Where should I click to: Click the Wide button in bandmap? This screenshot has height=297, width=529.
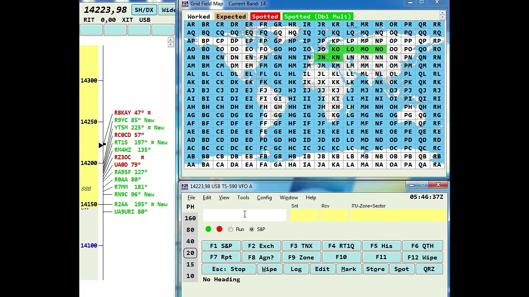[167, 10]
